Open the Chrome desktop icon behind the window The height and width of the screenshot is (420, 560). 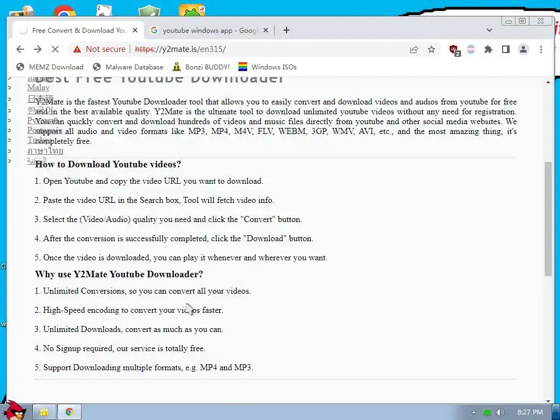pos(65,11)
